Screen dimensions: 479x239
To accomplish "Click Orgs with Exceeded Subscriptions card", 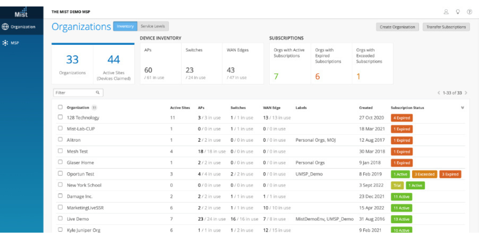I will point(373,64).
